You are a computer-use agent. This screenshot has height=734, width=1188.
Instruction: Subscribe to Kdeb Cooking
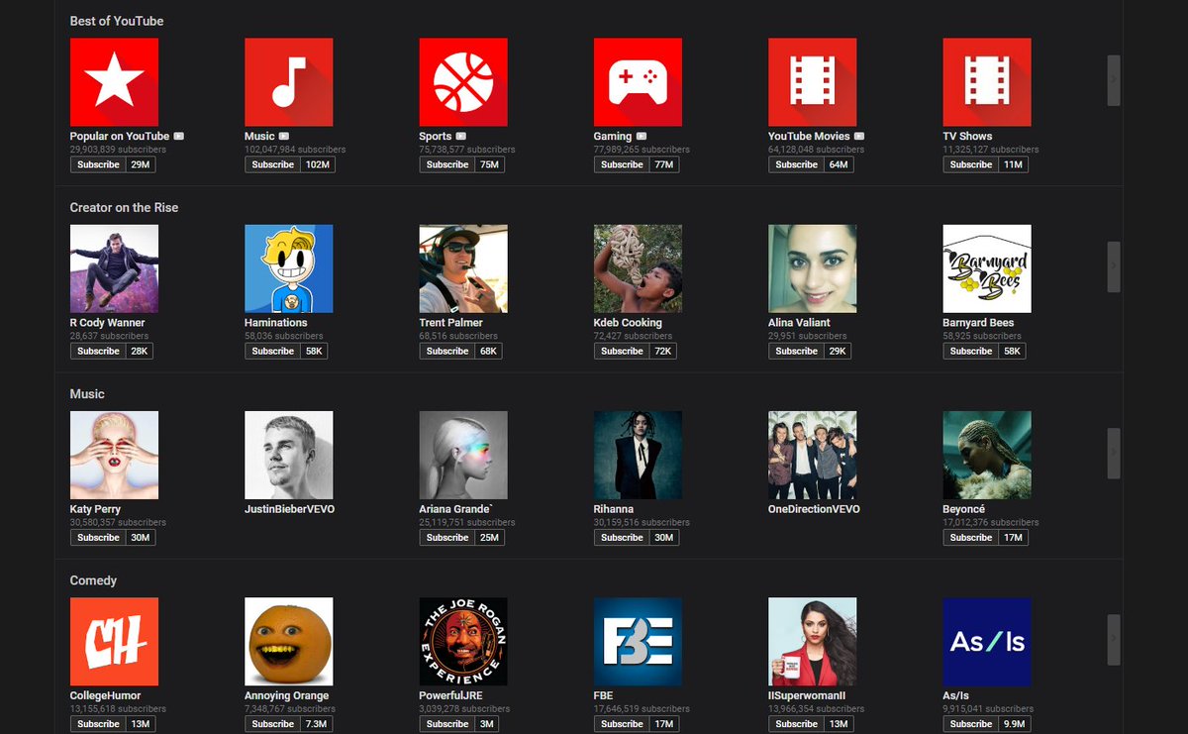click(622, 351)
